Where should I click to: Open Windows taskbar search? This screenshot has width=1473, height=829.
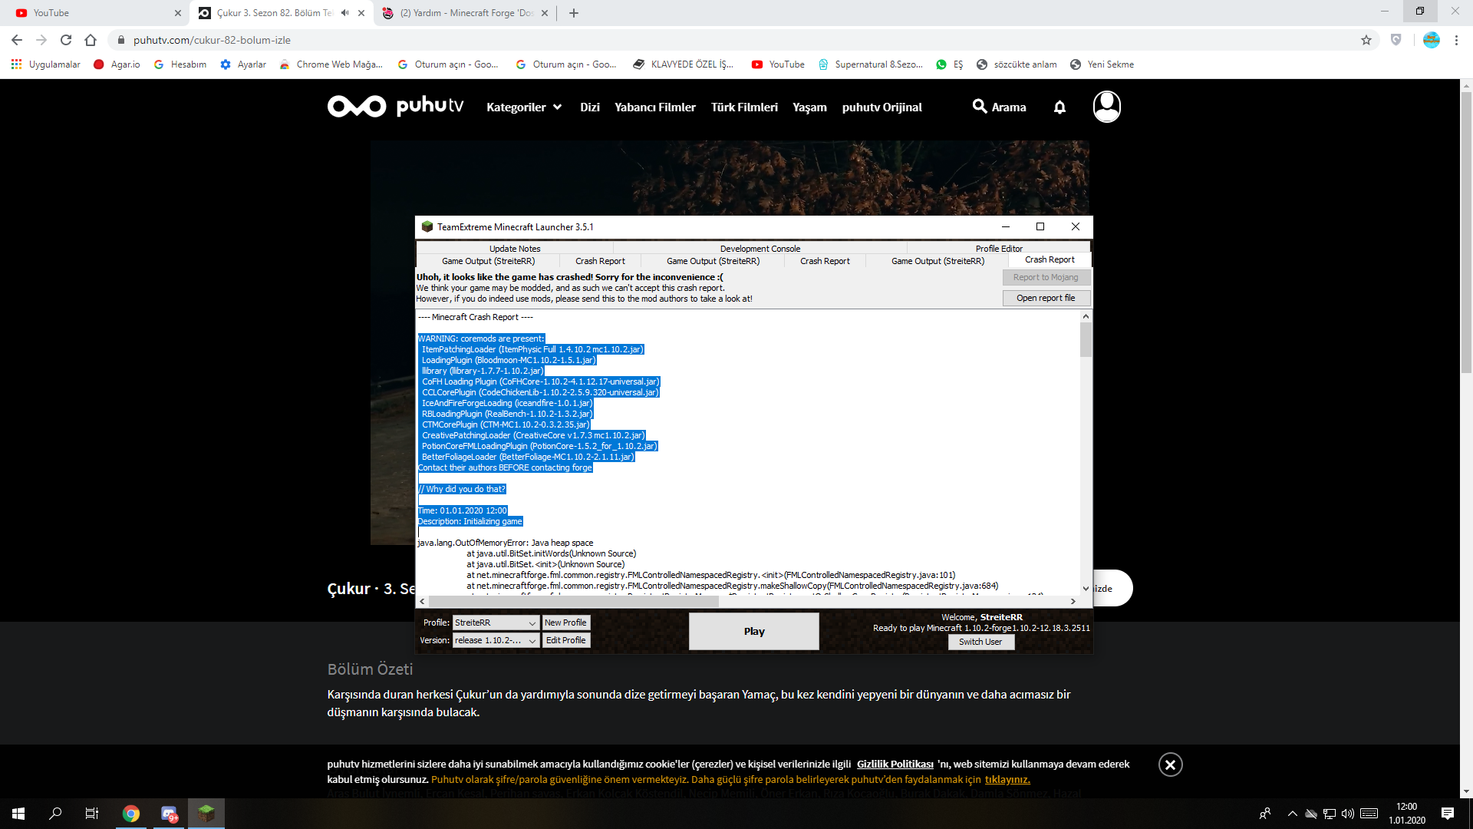[x=55, y=814]
